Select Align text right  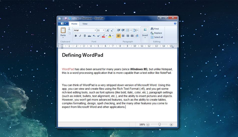[x=128, y=36]
